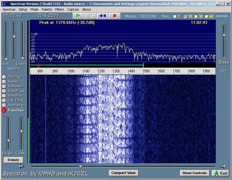
Task: Select the 30 seconds ticks option
Action: pos(196,16)
